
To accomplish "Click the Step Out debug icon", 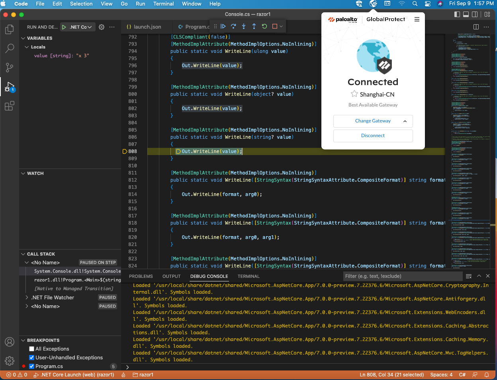I will click(x=254, y=26).
